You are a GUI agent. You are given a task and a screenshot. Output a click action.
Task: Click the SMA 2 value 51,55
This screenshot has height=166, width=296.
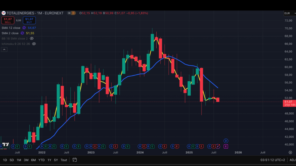point(30,33)
